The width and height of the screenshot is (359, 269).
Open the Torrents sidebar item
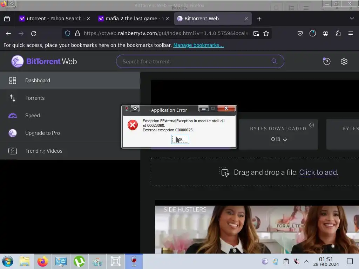(x=70, y=98)
